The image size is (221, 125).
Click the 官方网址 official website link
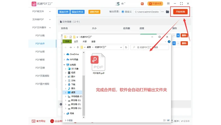point(39,121)
